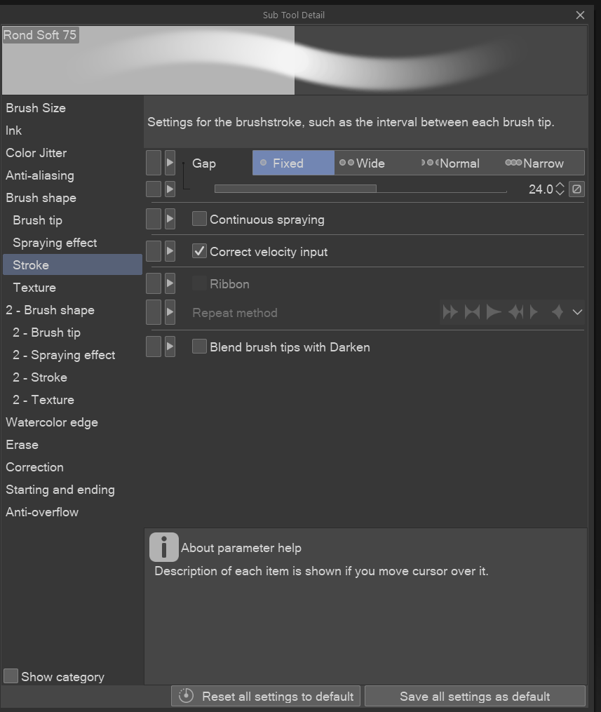Click the Rond Soft 75 brush name
This screenshot has height=712, width=601.
point(41,35)
